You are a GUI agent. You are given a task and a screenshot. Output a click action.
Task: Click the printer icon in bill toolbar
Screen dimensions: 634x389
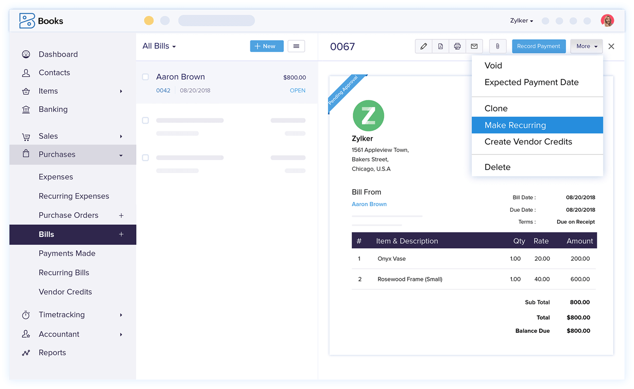457,46
